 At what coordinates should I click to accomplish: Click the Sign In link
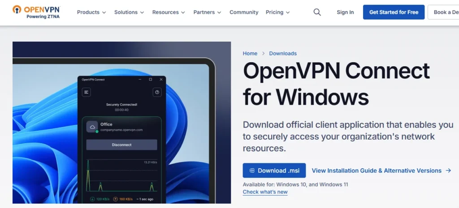tap(345, 12)
